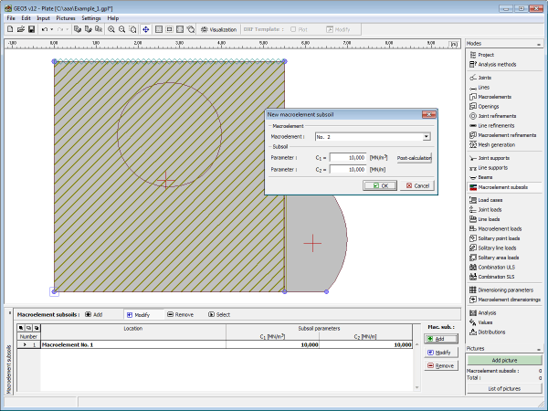Open the Macroelement number dropdown
Viewport: 548px width, 411px height.
pos(426,137)
